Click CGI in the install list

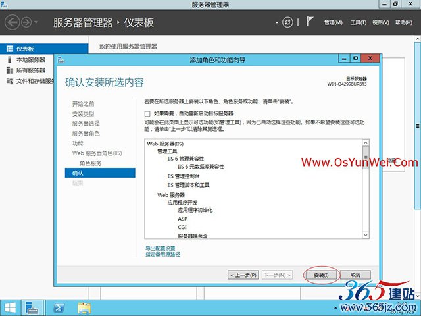point(182,227)
